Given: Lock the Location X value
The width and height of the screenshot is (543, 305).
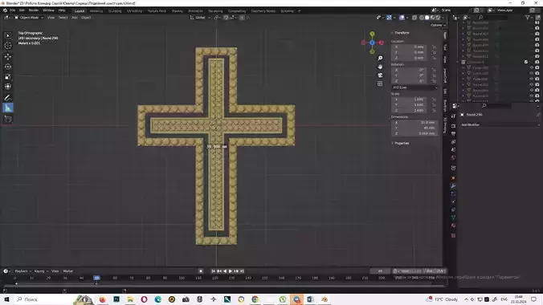Looking at the screenshot, I should coord(434,47).
